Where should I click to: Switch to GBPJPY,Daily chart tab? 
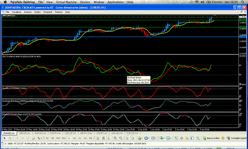tap(86, 134)
